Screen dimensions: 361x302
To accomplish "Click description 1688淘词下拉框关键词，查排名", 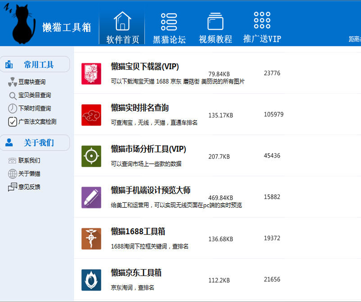I will [150, 247].
